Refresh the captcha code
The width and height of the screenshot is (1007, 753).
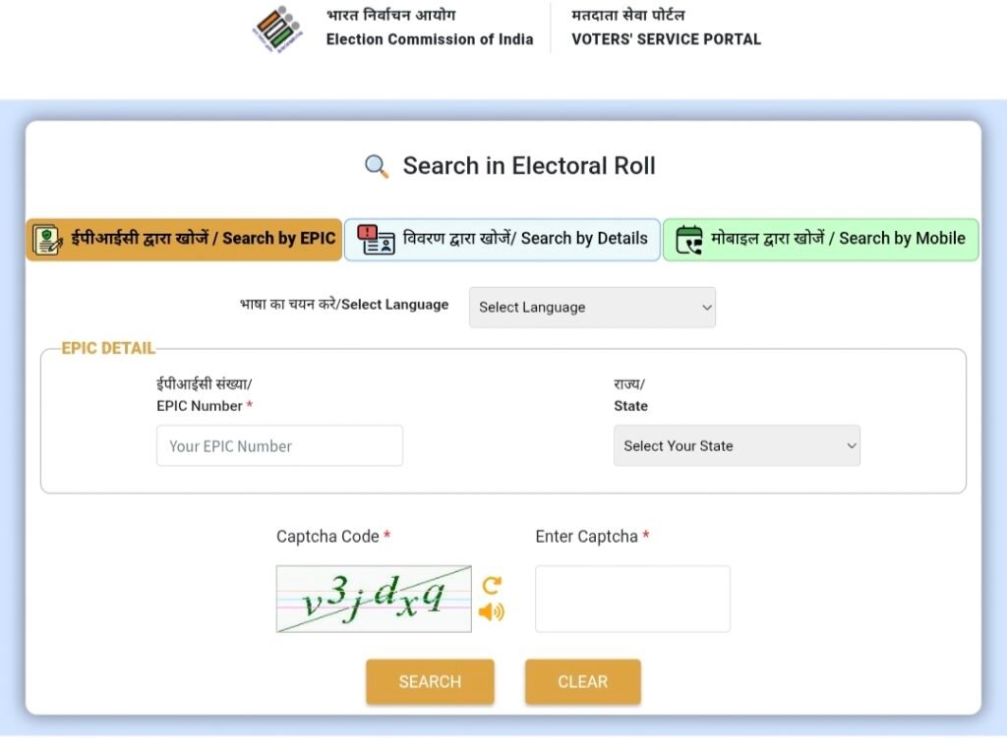(x=492, y=585)
